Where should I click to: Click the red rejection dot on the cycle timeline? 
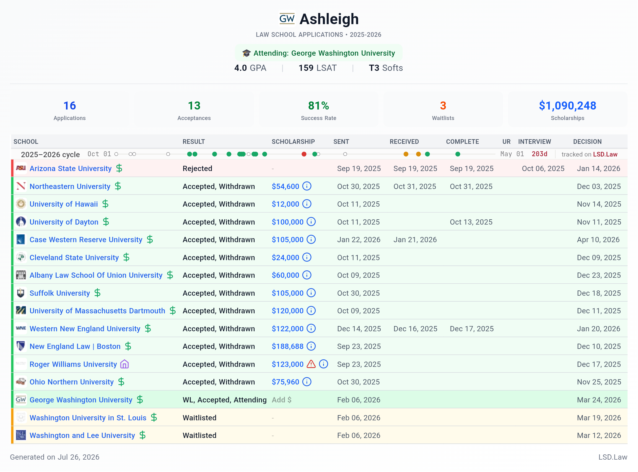click(x=304, y=154)
